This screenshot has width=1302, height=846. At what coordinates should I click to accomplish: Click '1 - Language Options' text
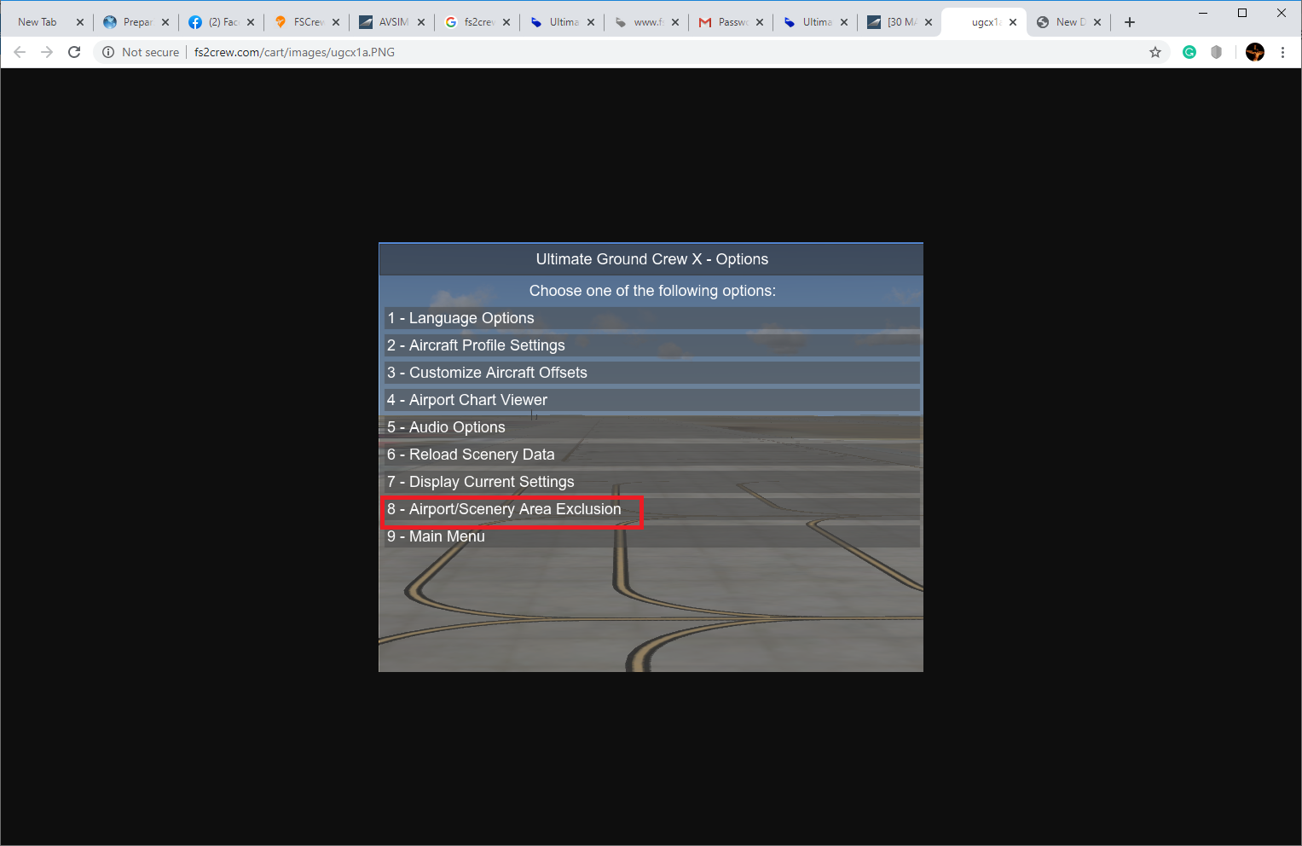click(460, 318)
